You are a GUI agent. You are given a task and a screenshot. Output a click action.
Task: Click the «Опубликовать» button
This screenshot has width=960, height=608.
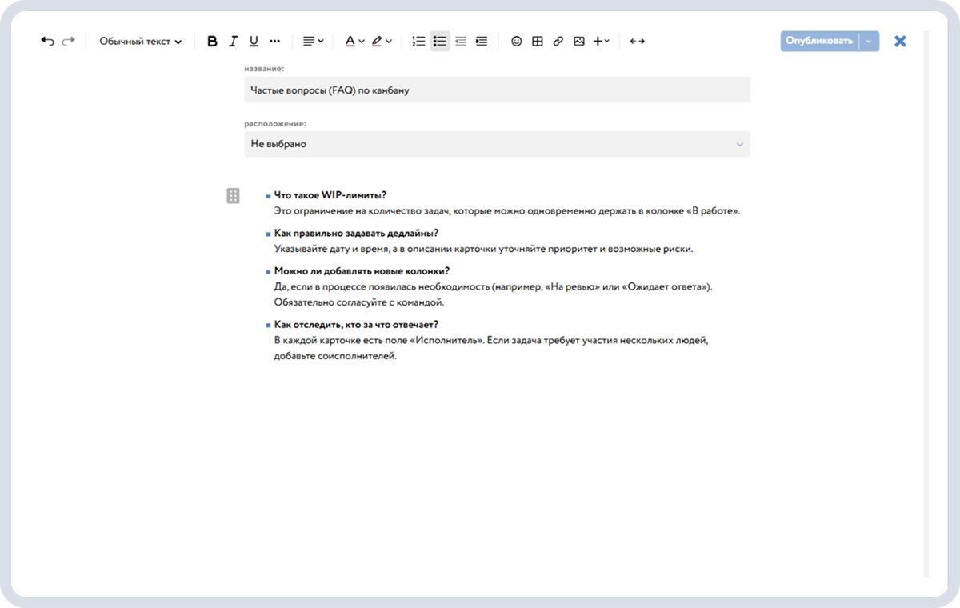[819, 42]
